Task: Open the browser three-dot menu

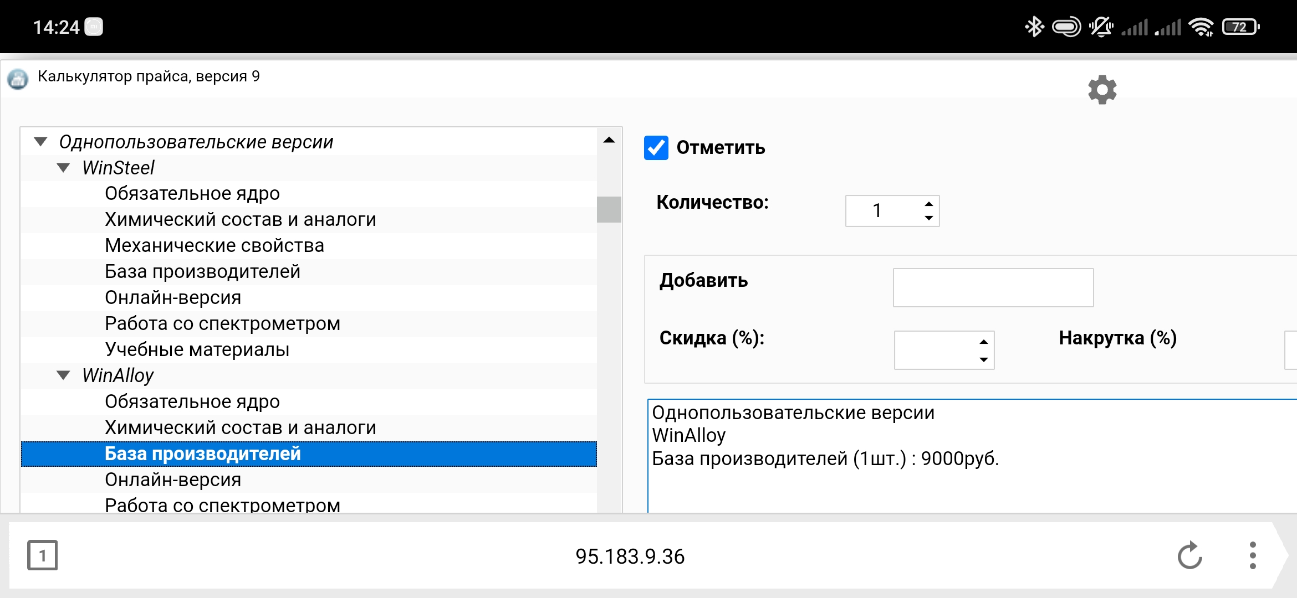Action: (1253, 555)
